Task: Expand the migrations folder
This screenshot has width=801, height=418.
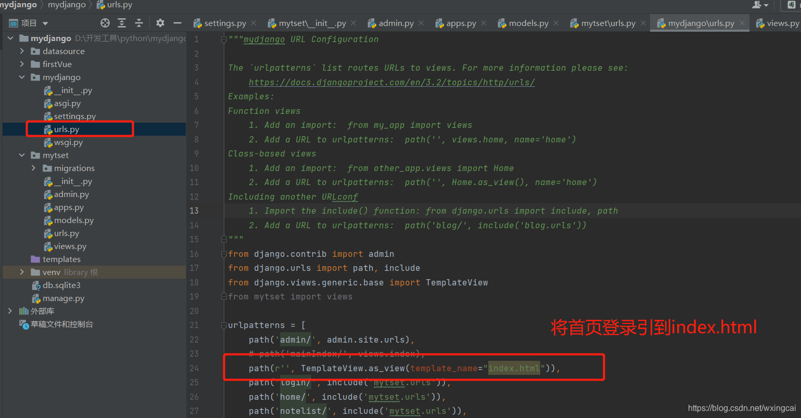Action: tap(33, 168)
